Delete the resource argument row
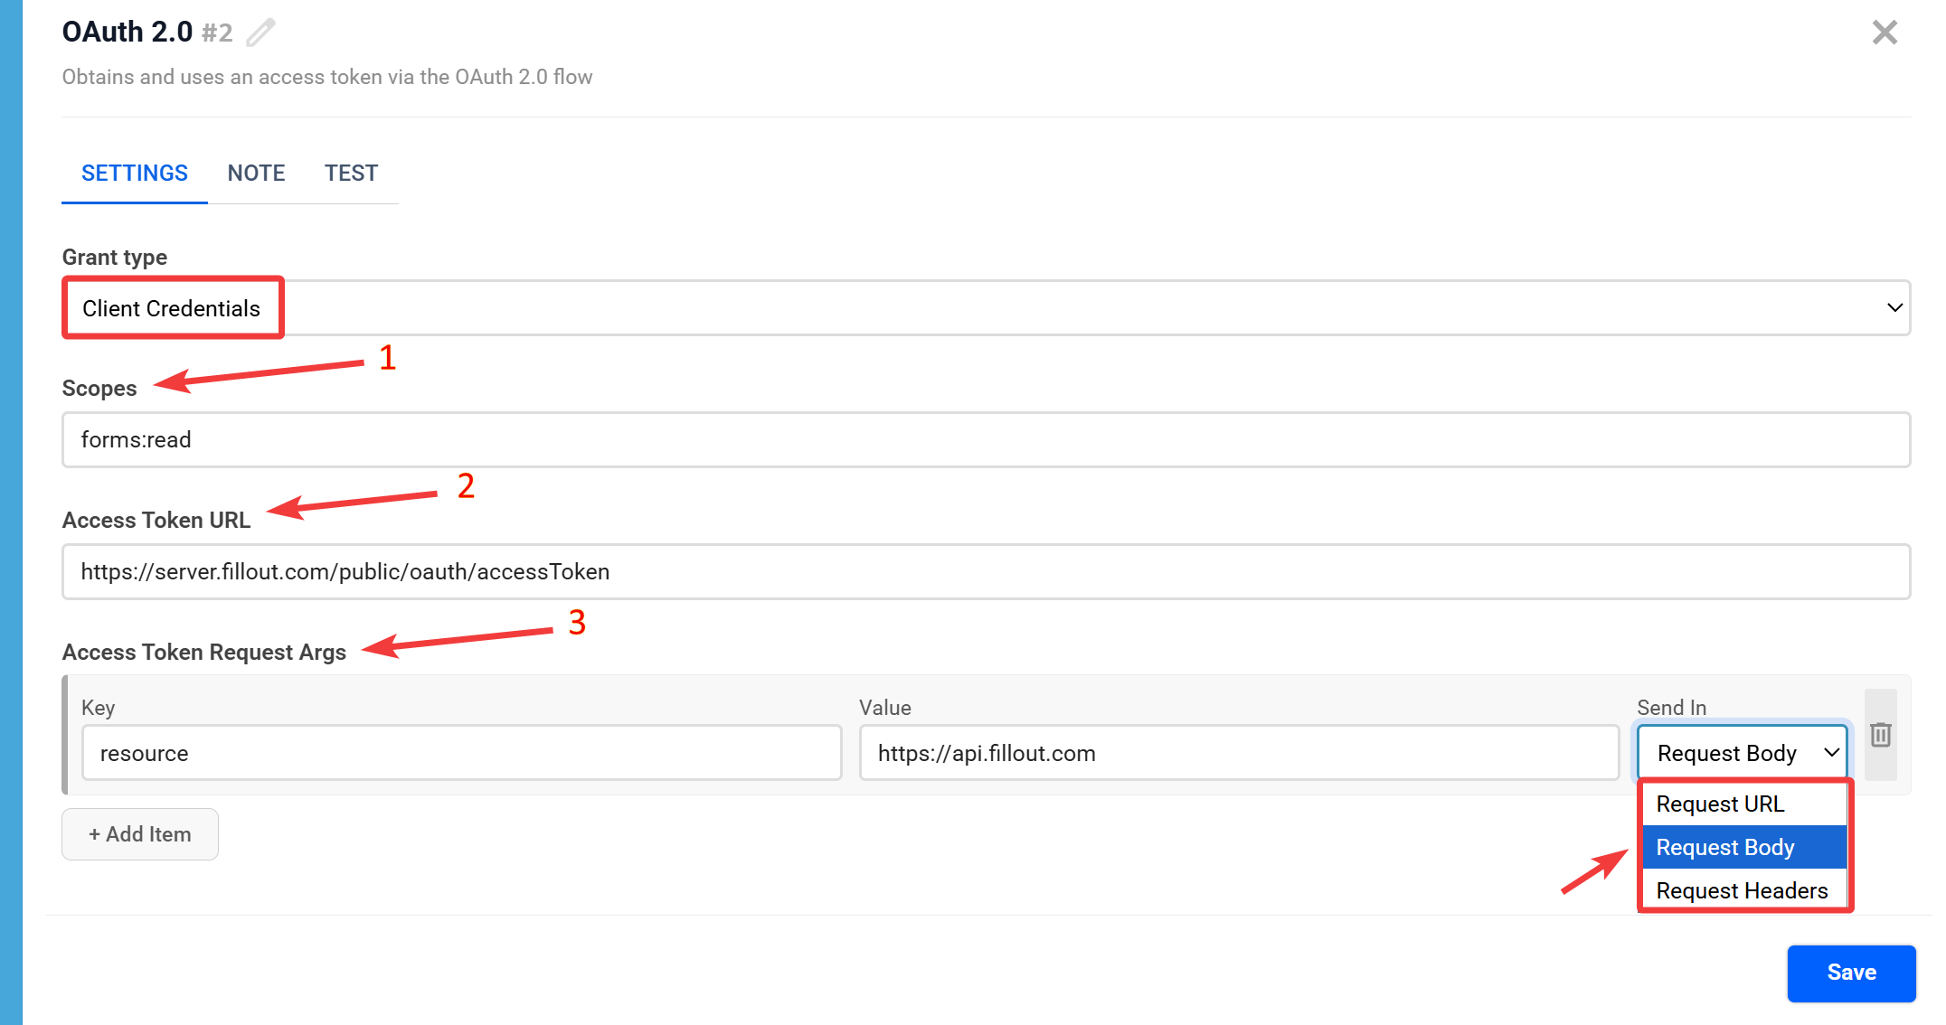The width and height of the screenshot is (1946, 1025). (x=1880, y=735)
